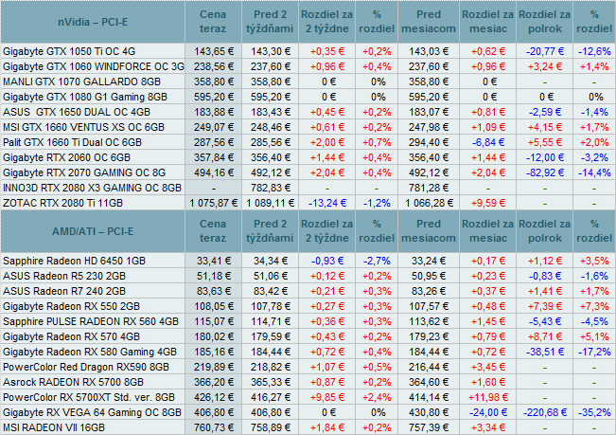Select the +9,85 € difference cell
This screenshot has height=435, width=616.
click(327, 397)
